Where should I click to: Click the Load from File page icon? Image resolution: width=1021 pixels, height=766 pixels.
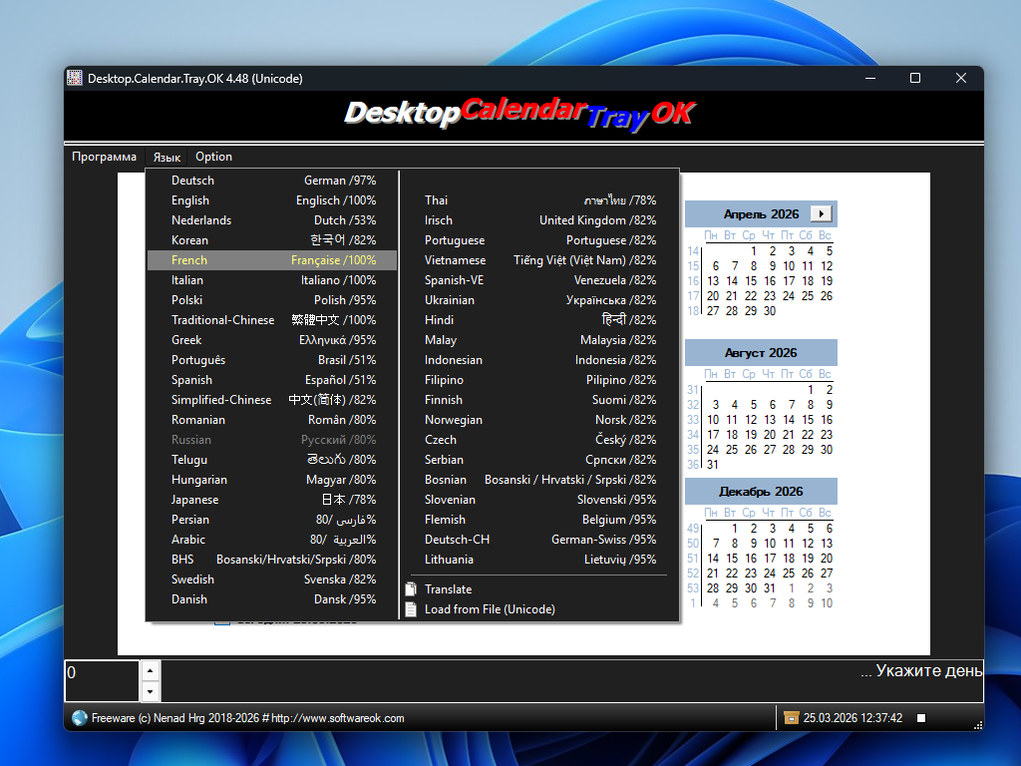click(411, 609)
